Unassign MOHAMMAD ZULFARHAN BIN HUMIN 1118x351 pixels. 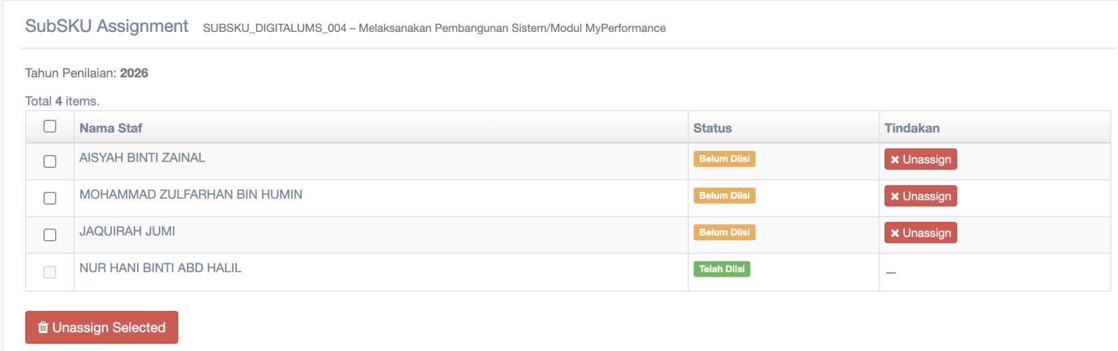[920, 196]
